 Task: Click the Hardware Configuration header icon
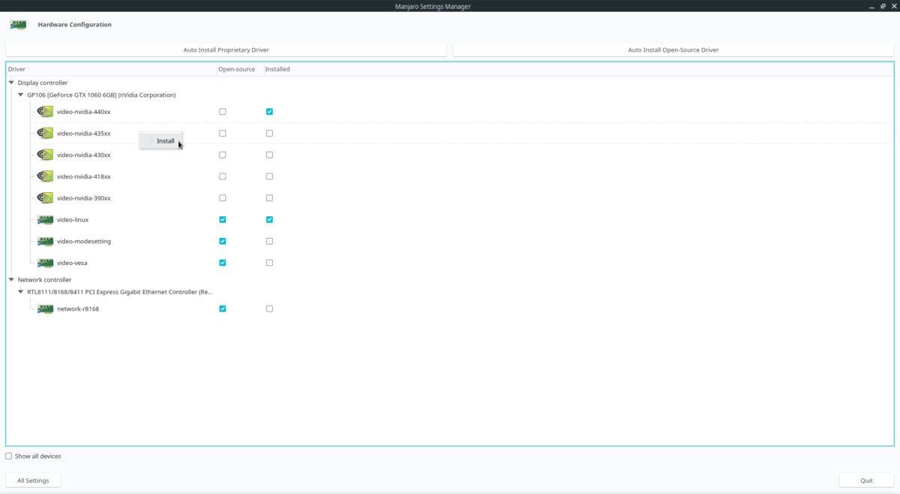click(x=19, y=25)
